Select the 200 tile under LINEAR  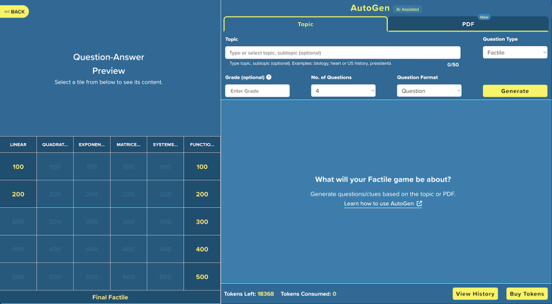click(18, 194)
